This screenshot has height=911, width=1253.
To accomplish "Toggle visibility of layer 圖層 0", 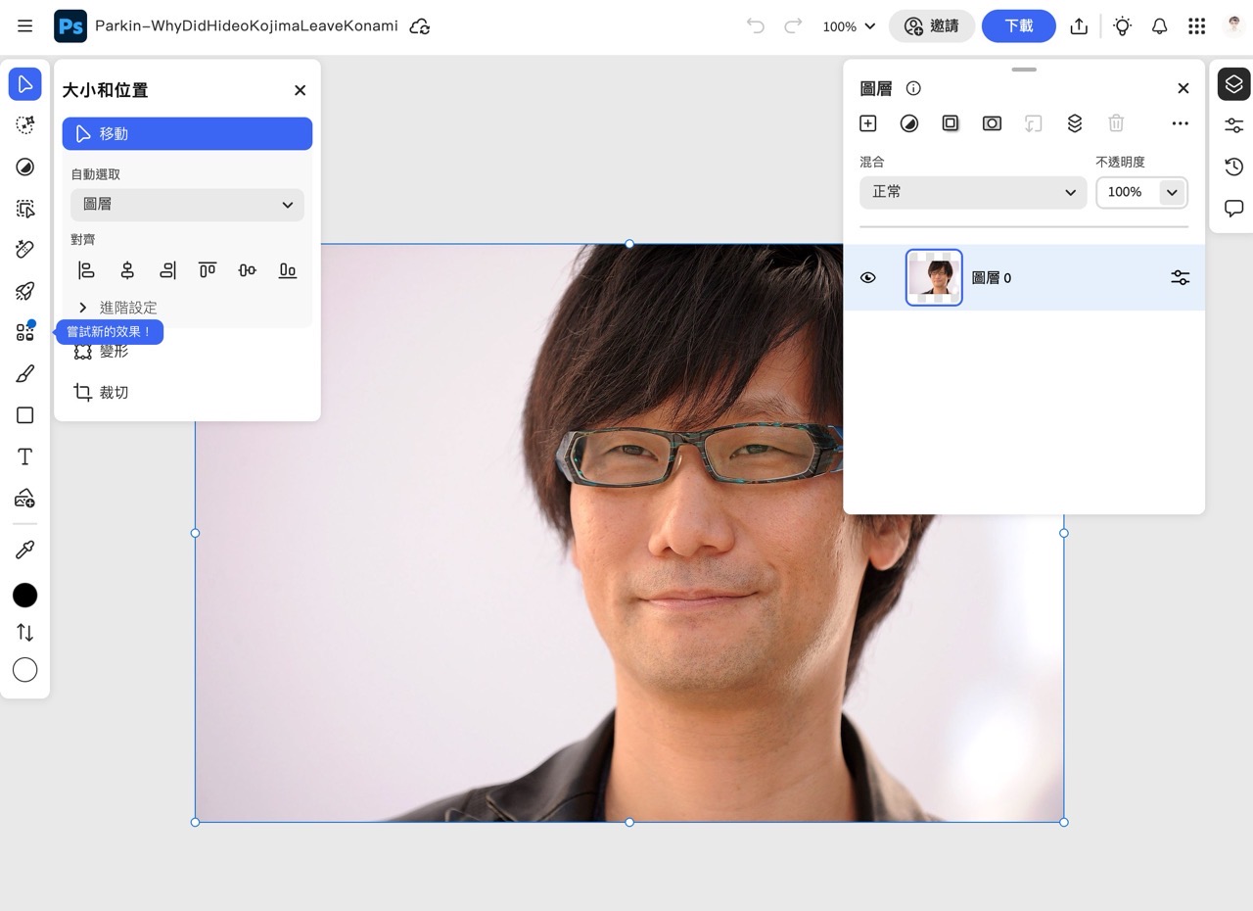I will (x=867, y=277).
